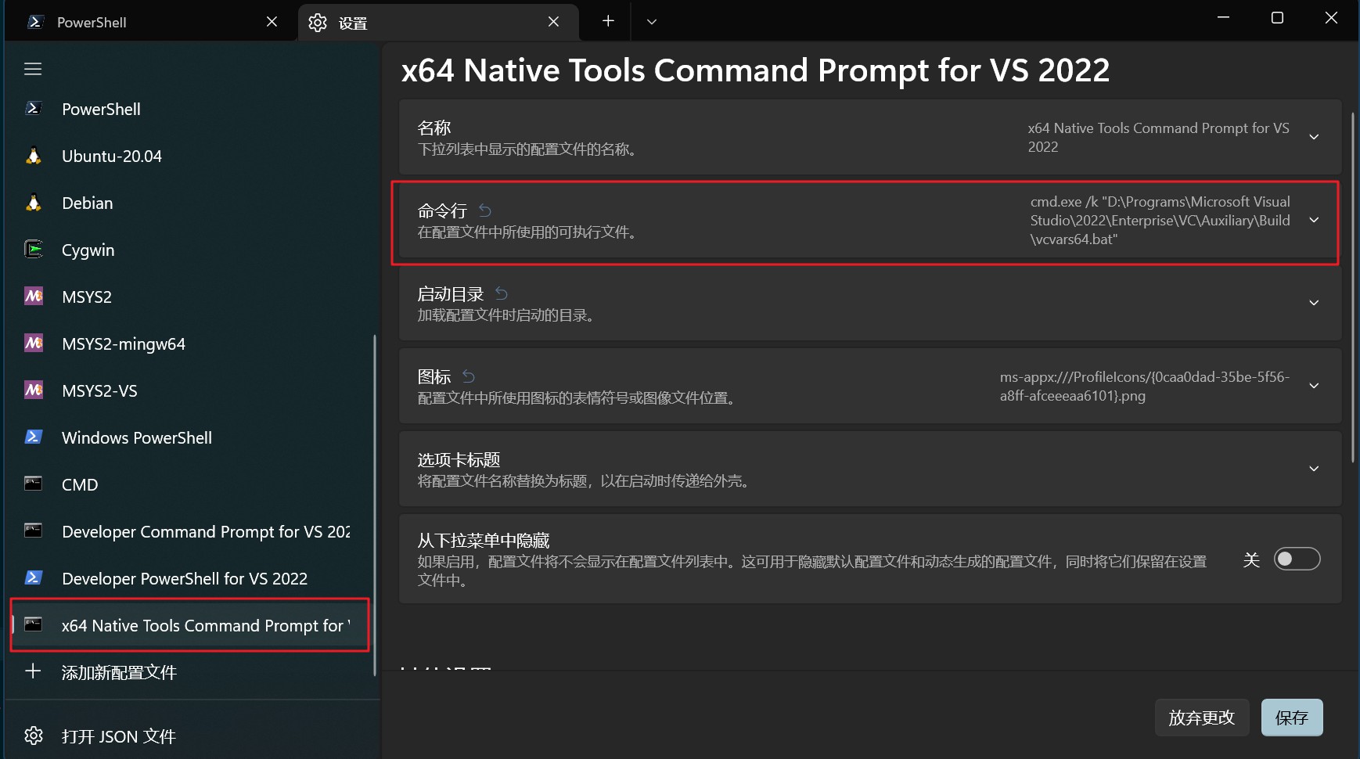Toggle the 从下拉菜单中隐藏 switch
The height and width of the screenshot is (759, 1360).
(x=1297, y=559)
